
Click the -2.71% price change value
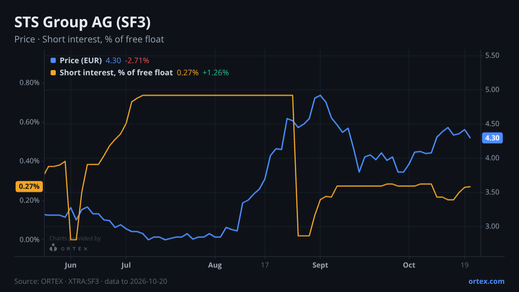pyautogui.click(x=137, y=61)
